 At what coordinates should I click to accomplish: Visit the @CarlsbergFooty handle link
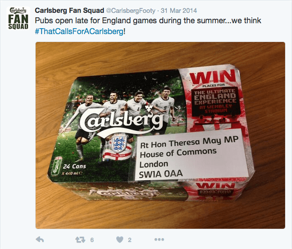point(131,10)
